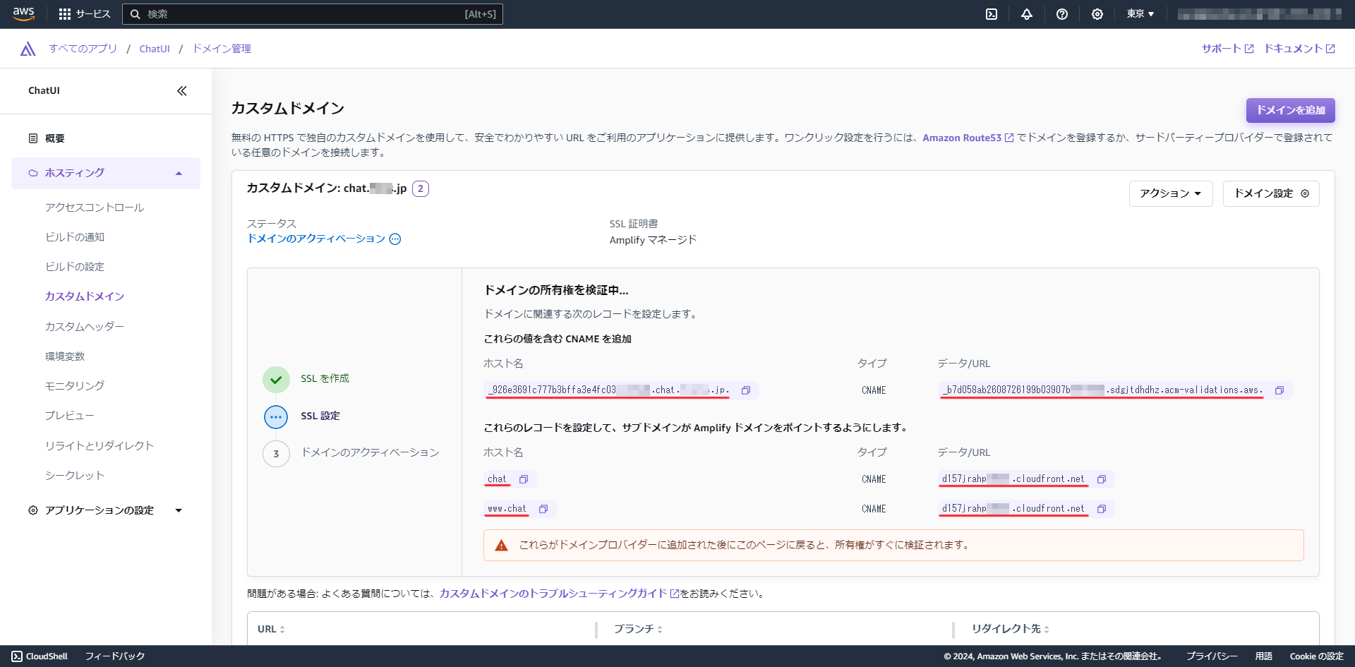The width and height of the screenshot is (1355, 667).
Task: Open モニタリング page
Action: point(75,386)
